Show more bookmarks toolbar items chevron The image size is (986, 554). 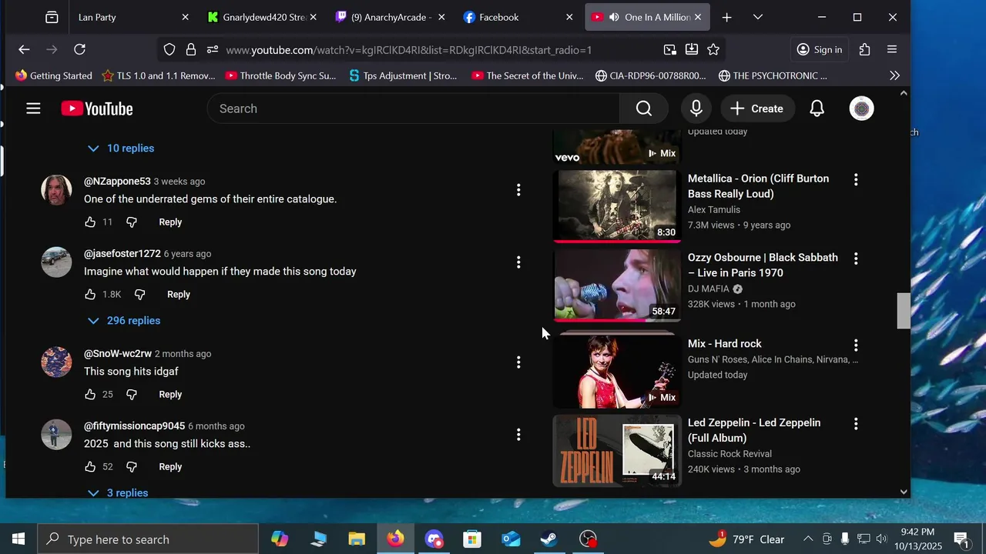click(x=894, y=75)
